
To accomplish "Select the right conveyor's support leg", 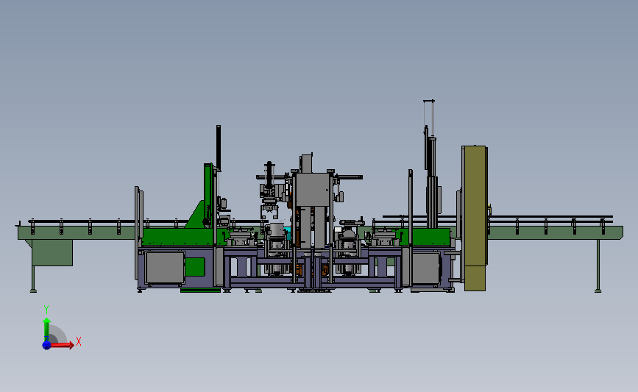I will [x=598, y=266].
